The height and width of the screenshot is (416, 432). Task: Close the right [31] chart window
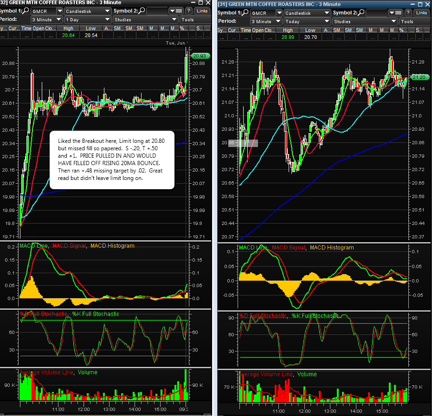pyautogui.click(x=428, y=4)
